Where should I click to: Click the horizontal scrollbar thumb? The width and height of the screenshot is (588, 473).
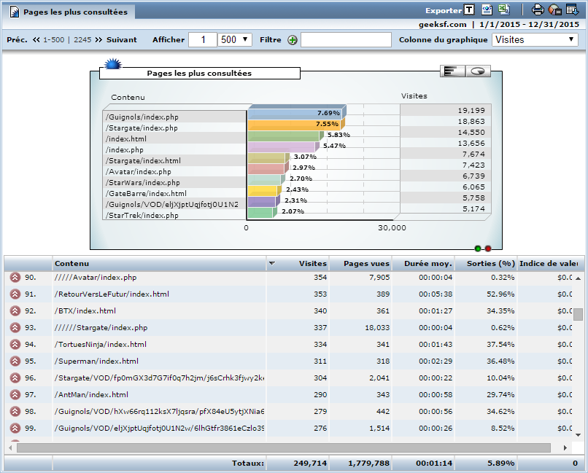[x=284, y=447]
